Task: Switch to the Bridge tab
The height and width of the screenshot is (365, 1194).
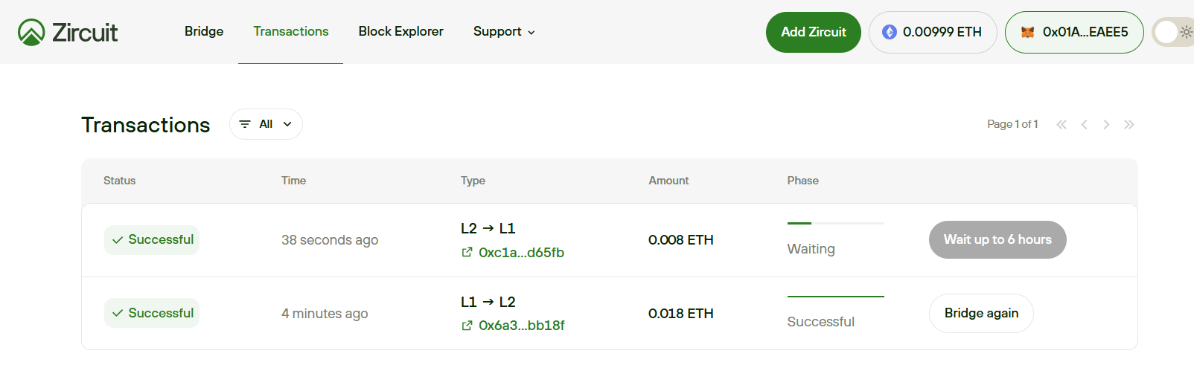Action: coord(204,31)
